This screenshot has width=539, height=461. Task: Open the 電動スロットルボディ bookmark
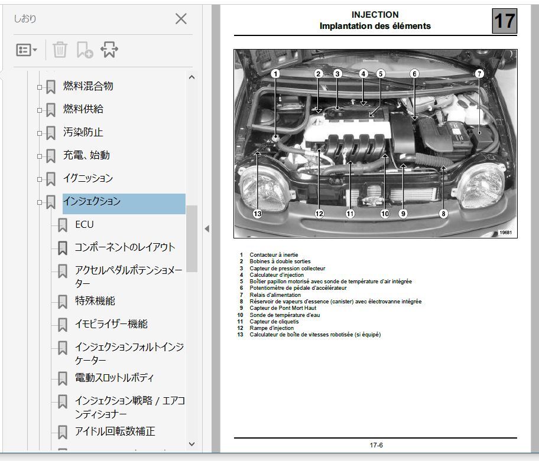tap(114, 378)
